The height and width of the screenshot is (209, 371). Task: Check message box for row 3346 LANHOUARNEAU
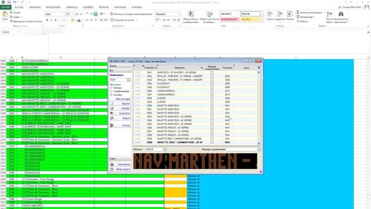[212, 91]
